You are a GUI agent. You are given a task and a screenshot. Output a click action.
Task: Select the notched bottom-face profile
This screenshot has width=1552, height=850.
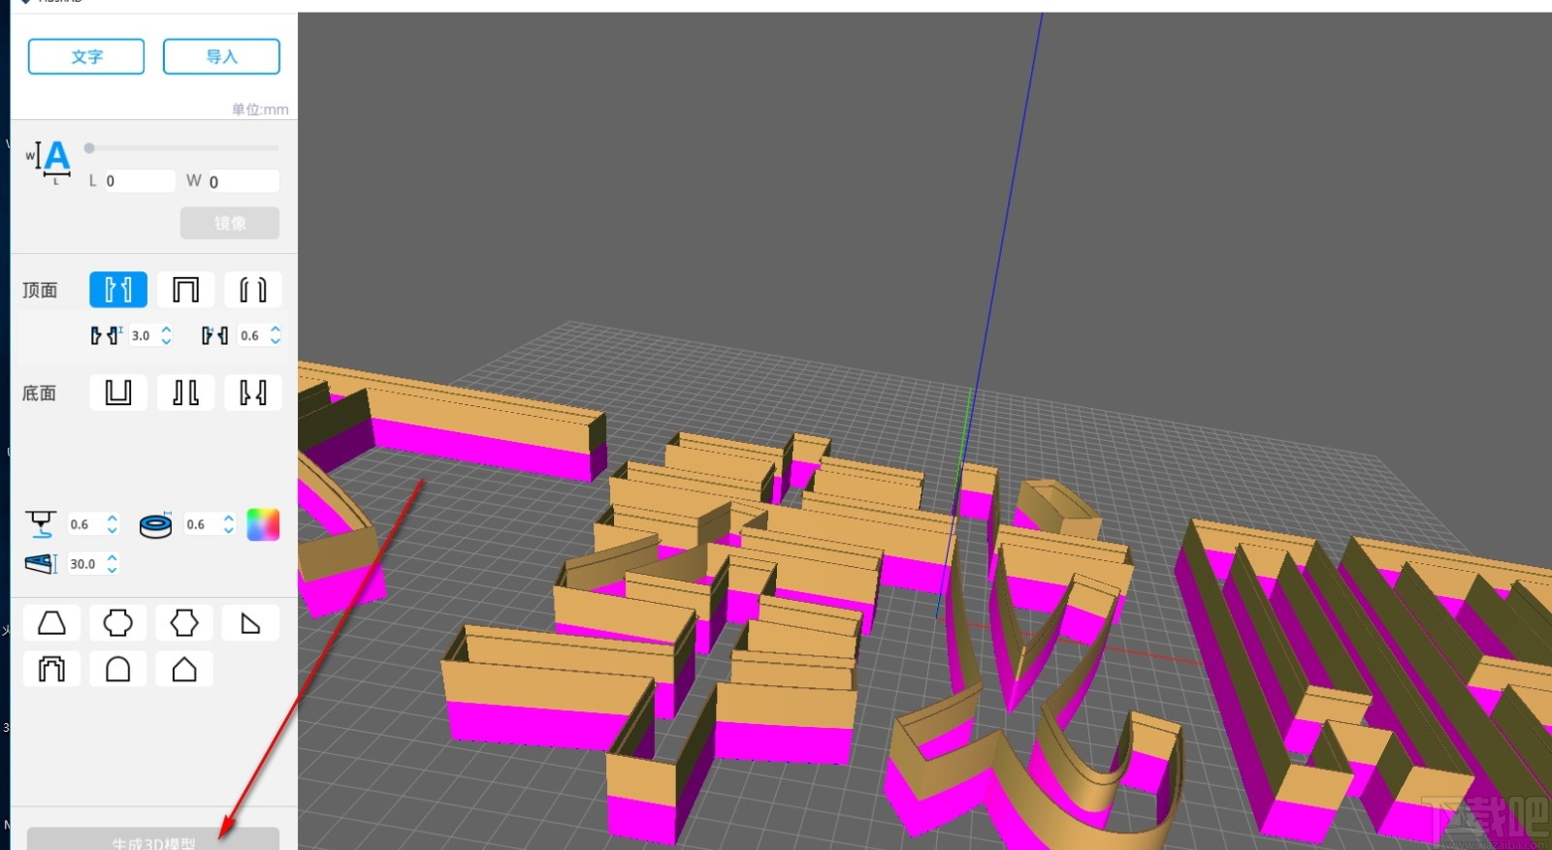253,393
